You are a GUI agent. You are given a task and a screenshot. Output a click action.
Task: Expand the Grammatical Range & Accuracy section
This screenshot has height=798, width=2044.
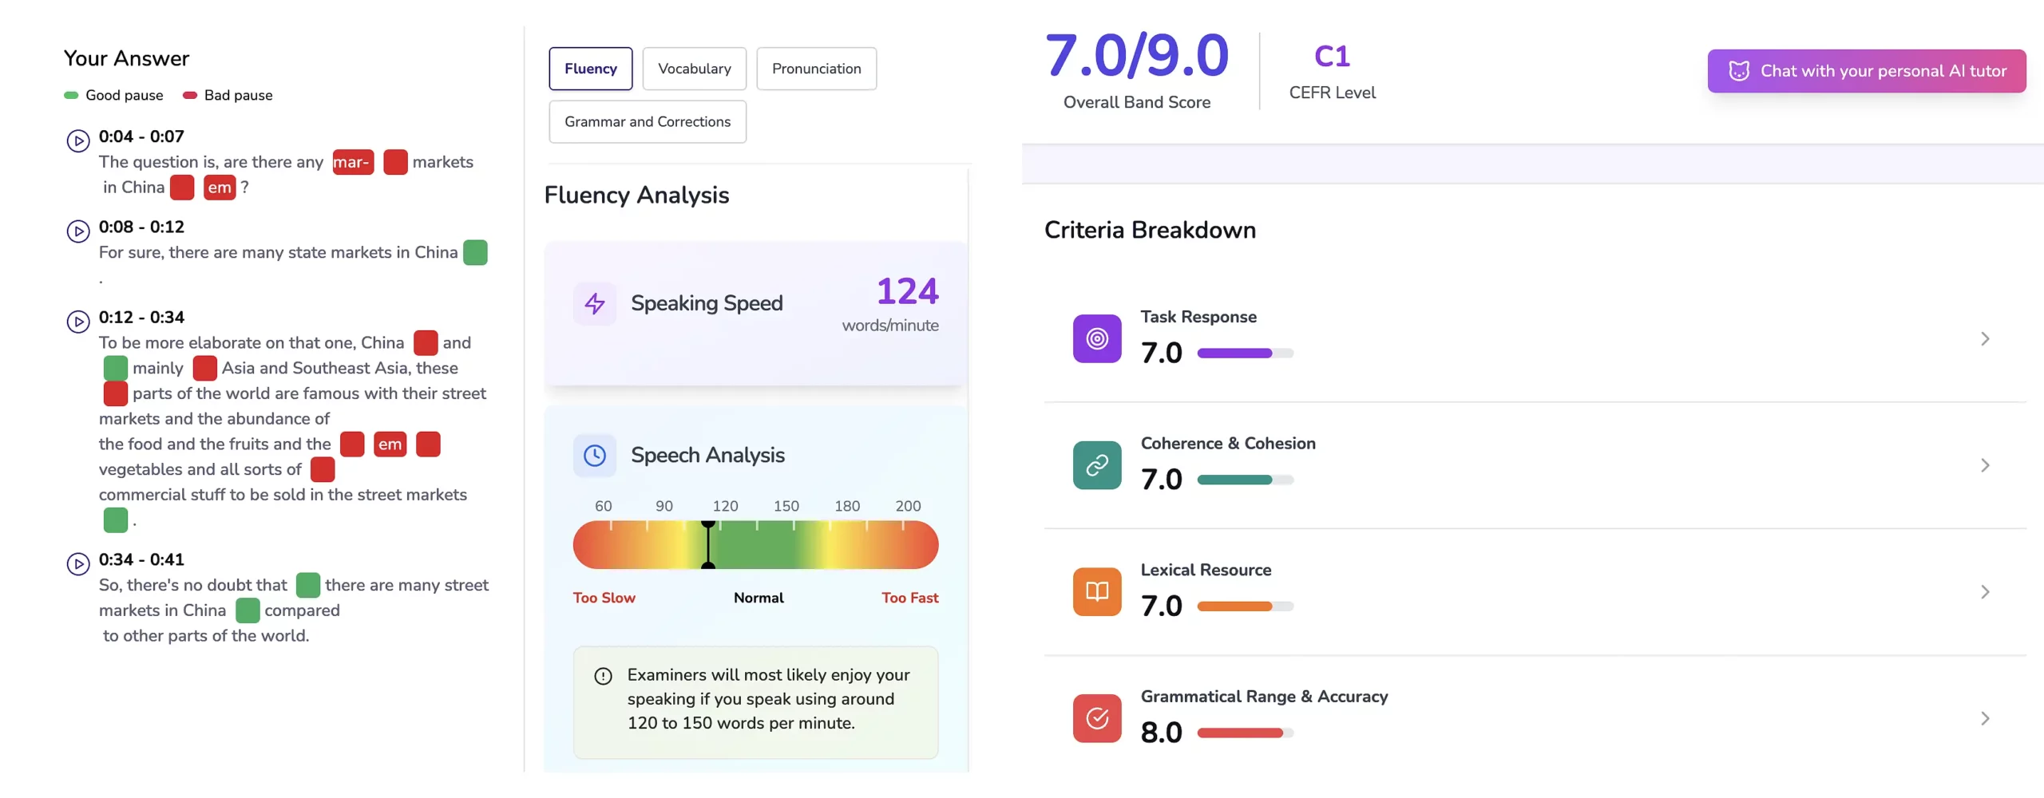pyautogui.click(x=1985, y=717)
